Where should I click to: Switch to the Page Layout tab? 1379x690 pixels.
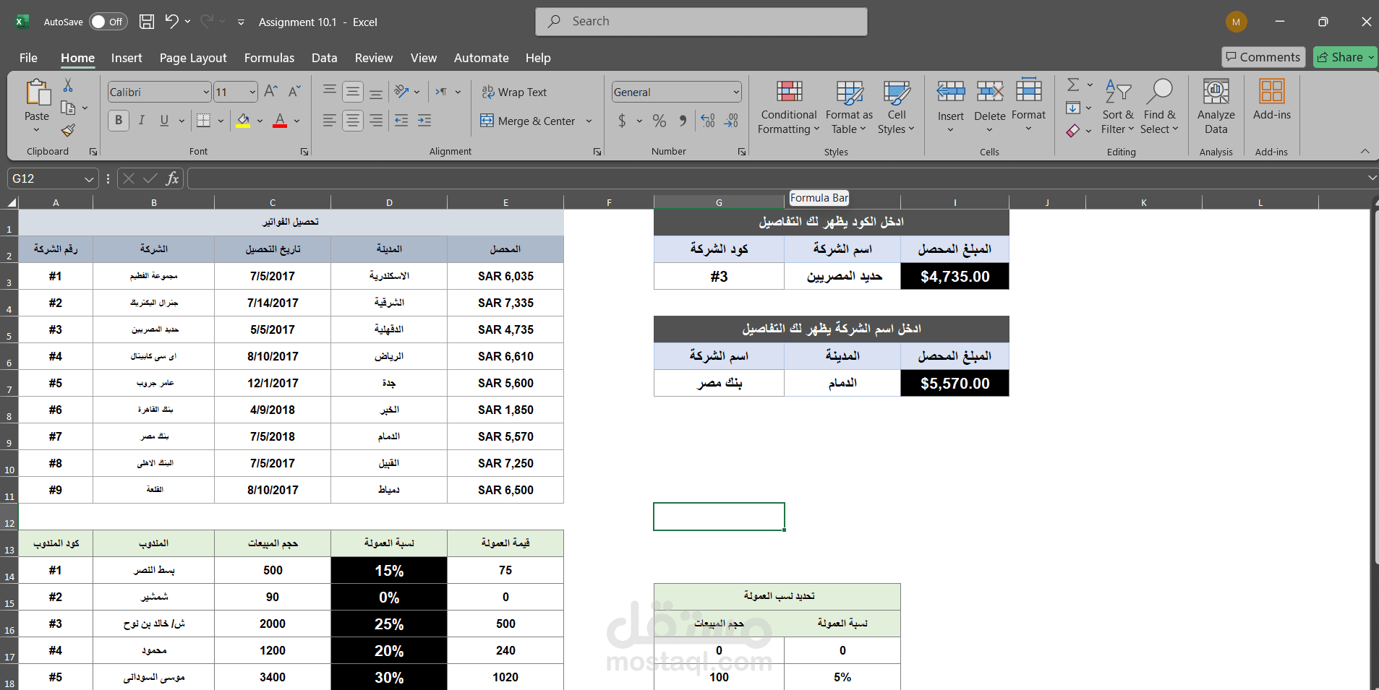pos(193,58)
